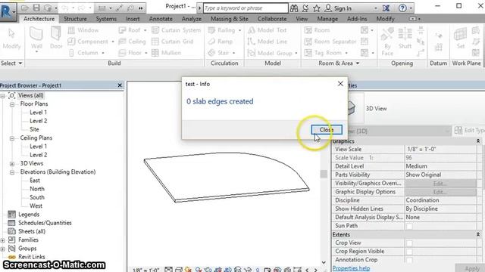Click the Model Group tool
Image resolution: width=485 pixels, height=272 pixels.
(270, 53)
